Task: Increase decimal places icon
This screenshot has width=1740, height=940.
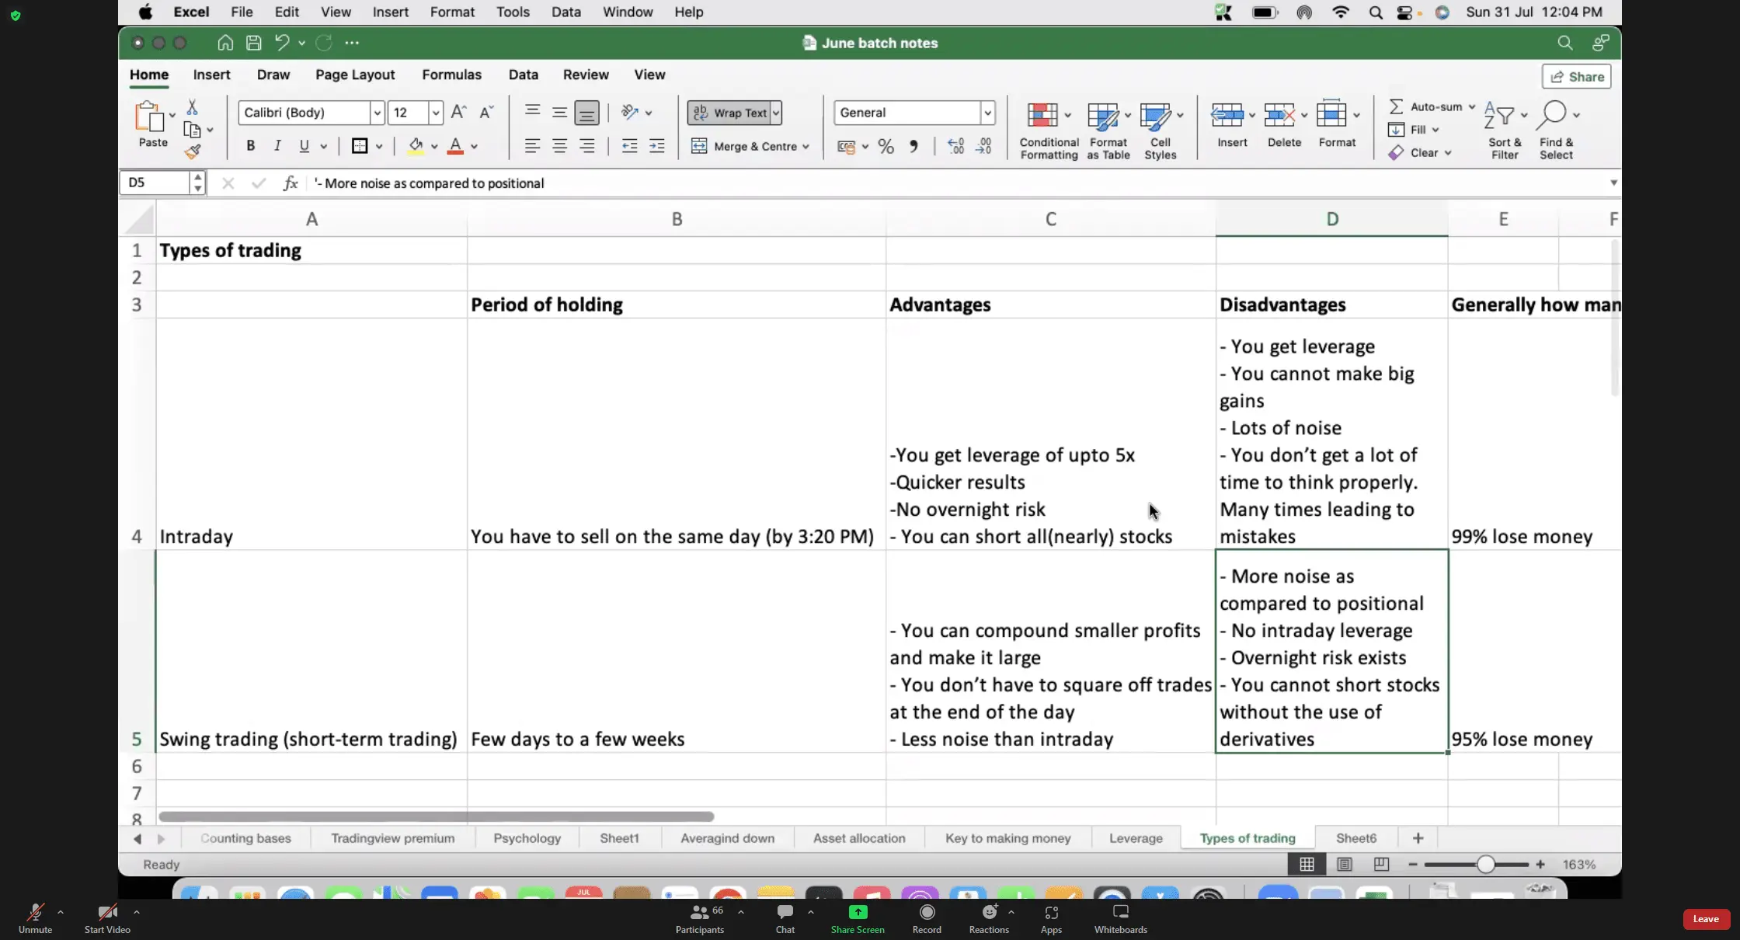Action: click(x=955, y=146)
